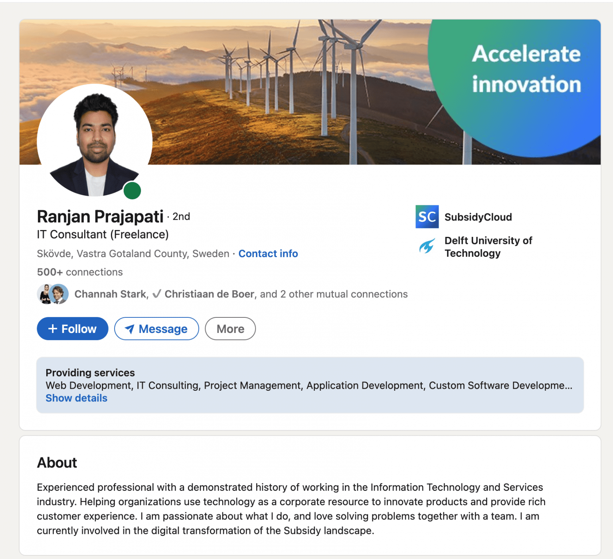
Task: Follow Ranjan Prajapati
Action: 72,329
